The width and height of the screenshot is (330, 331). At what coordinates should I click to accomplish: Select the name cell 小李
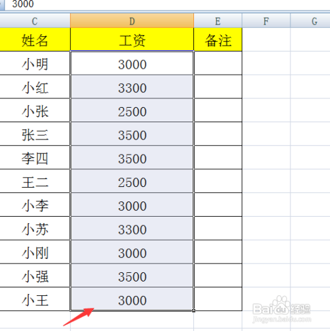click(35, 205)
